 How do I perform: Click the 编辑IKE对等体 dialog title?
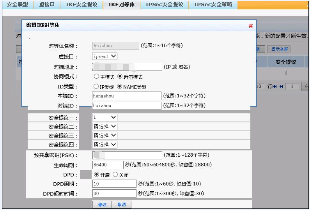coord(43,25)
